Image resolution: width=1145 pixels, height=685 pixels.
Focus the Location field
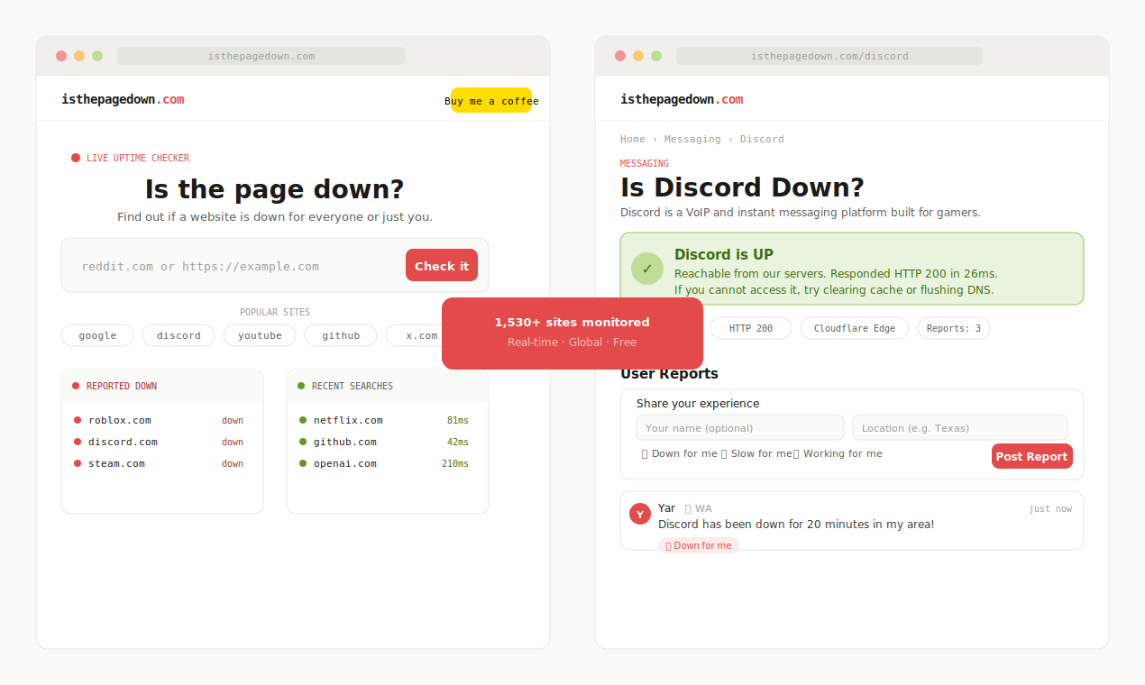point(960,427)
